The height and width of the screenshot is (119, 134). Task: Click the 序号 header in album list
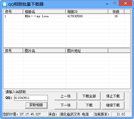[x=13, y=12]
